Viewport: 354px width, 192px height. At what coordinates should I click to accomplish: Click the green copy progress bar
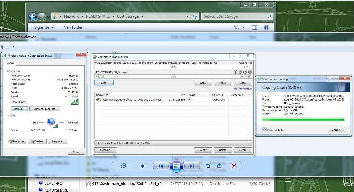tap(303, 119)
